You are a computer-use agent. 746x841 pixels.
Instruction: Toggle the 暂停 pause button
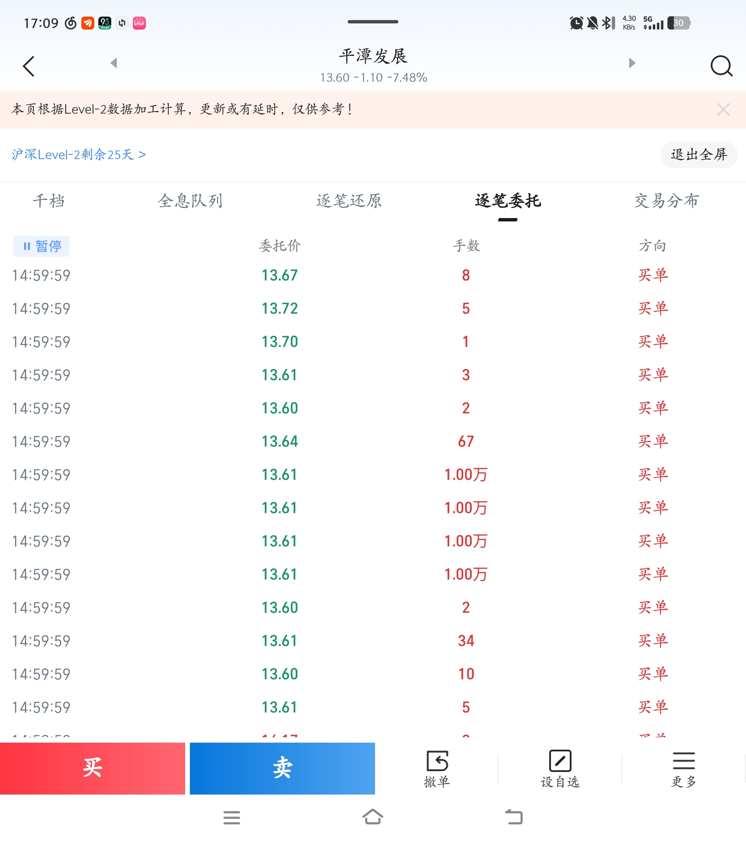(x=41, y=246)
